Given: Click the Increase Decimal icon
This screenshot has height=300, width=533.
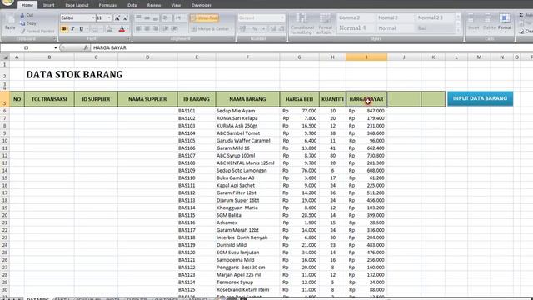Looking at the screenshot, I should coord(273,29).
